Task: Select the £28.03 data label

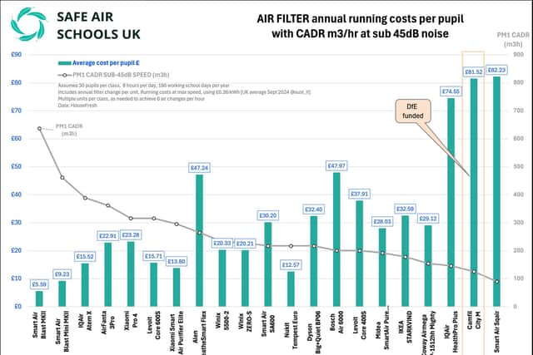Action: tap(382, 222)
